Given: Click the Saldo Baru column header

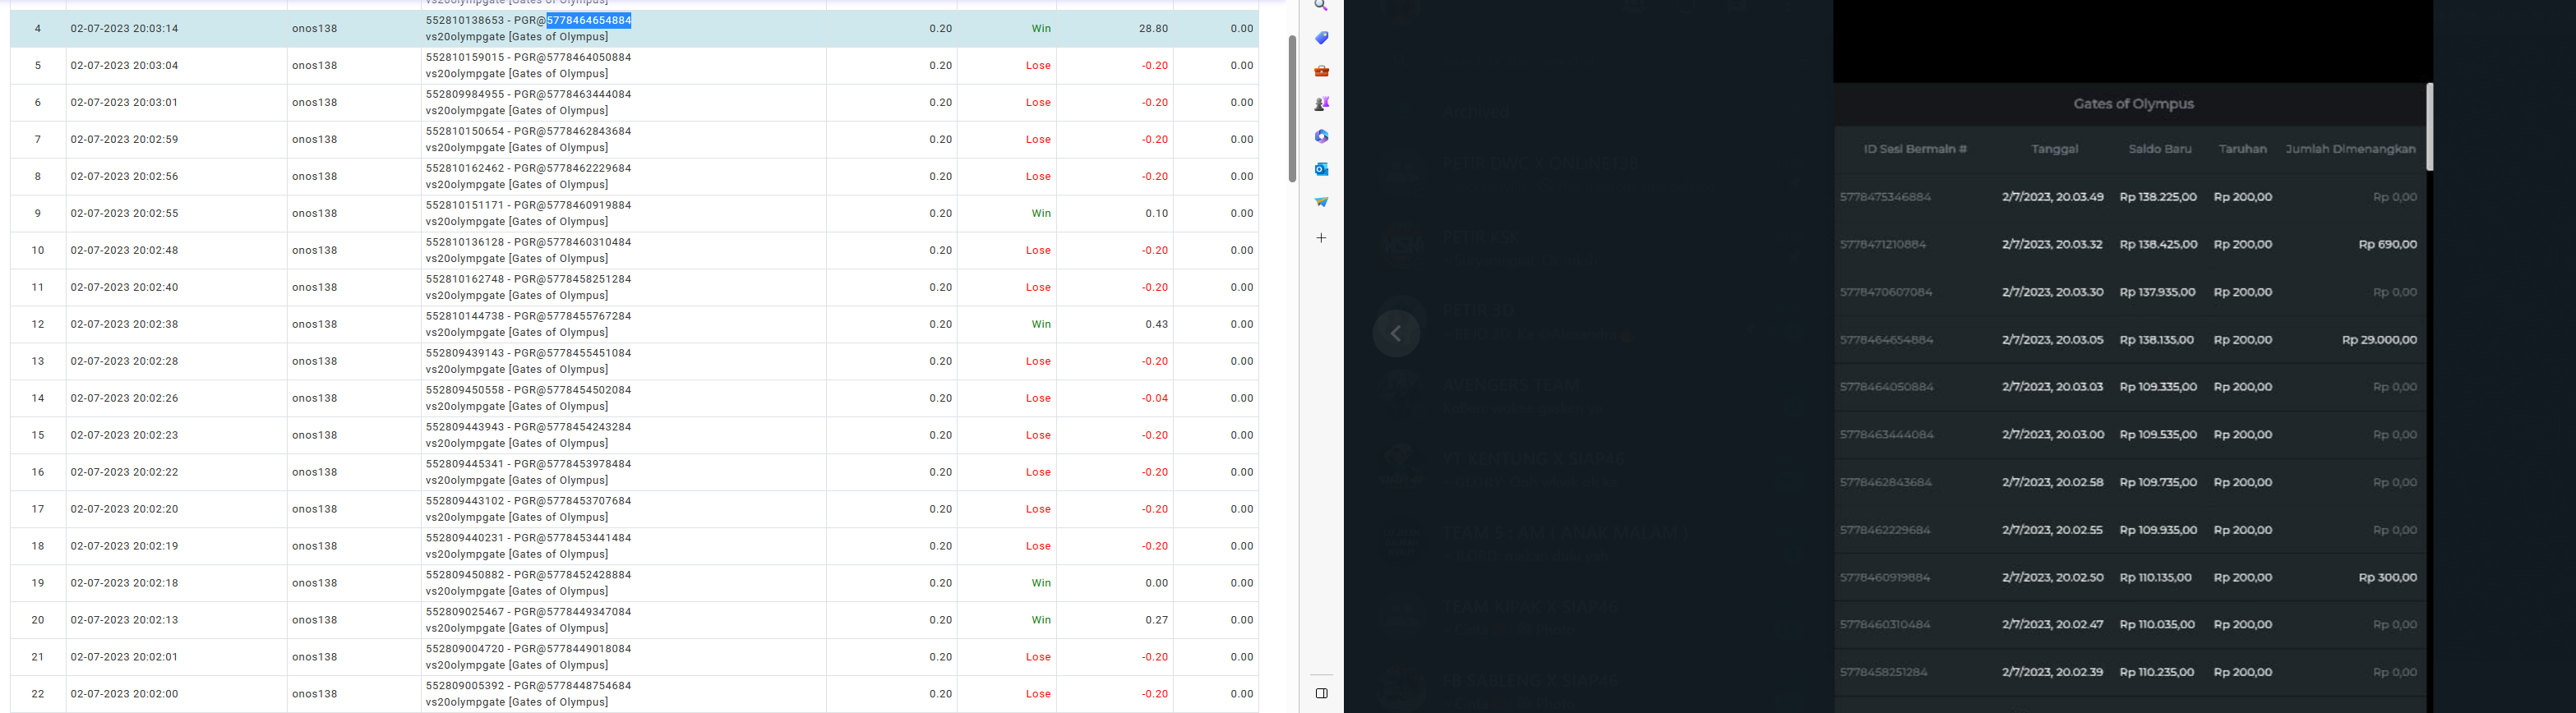Looking at the screenshot, I should click(2160, 149).
